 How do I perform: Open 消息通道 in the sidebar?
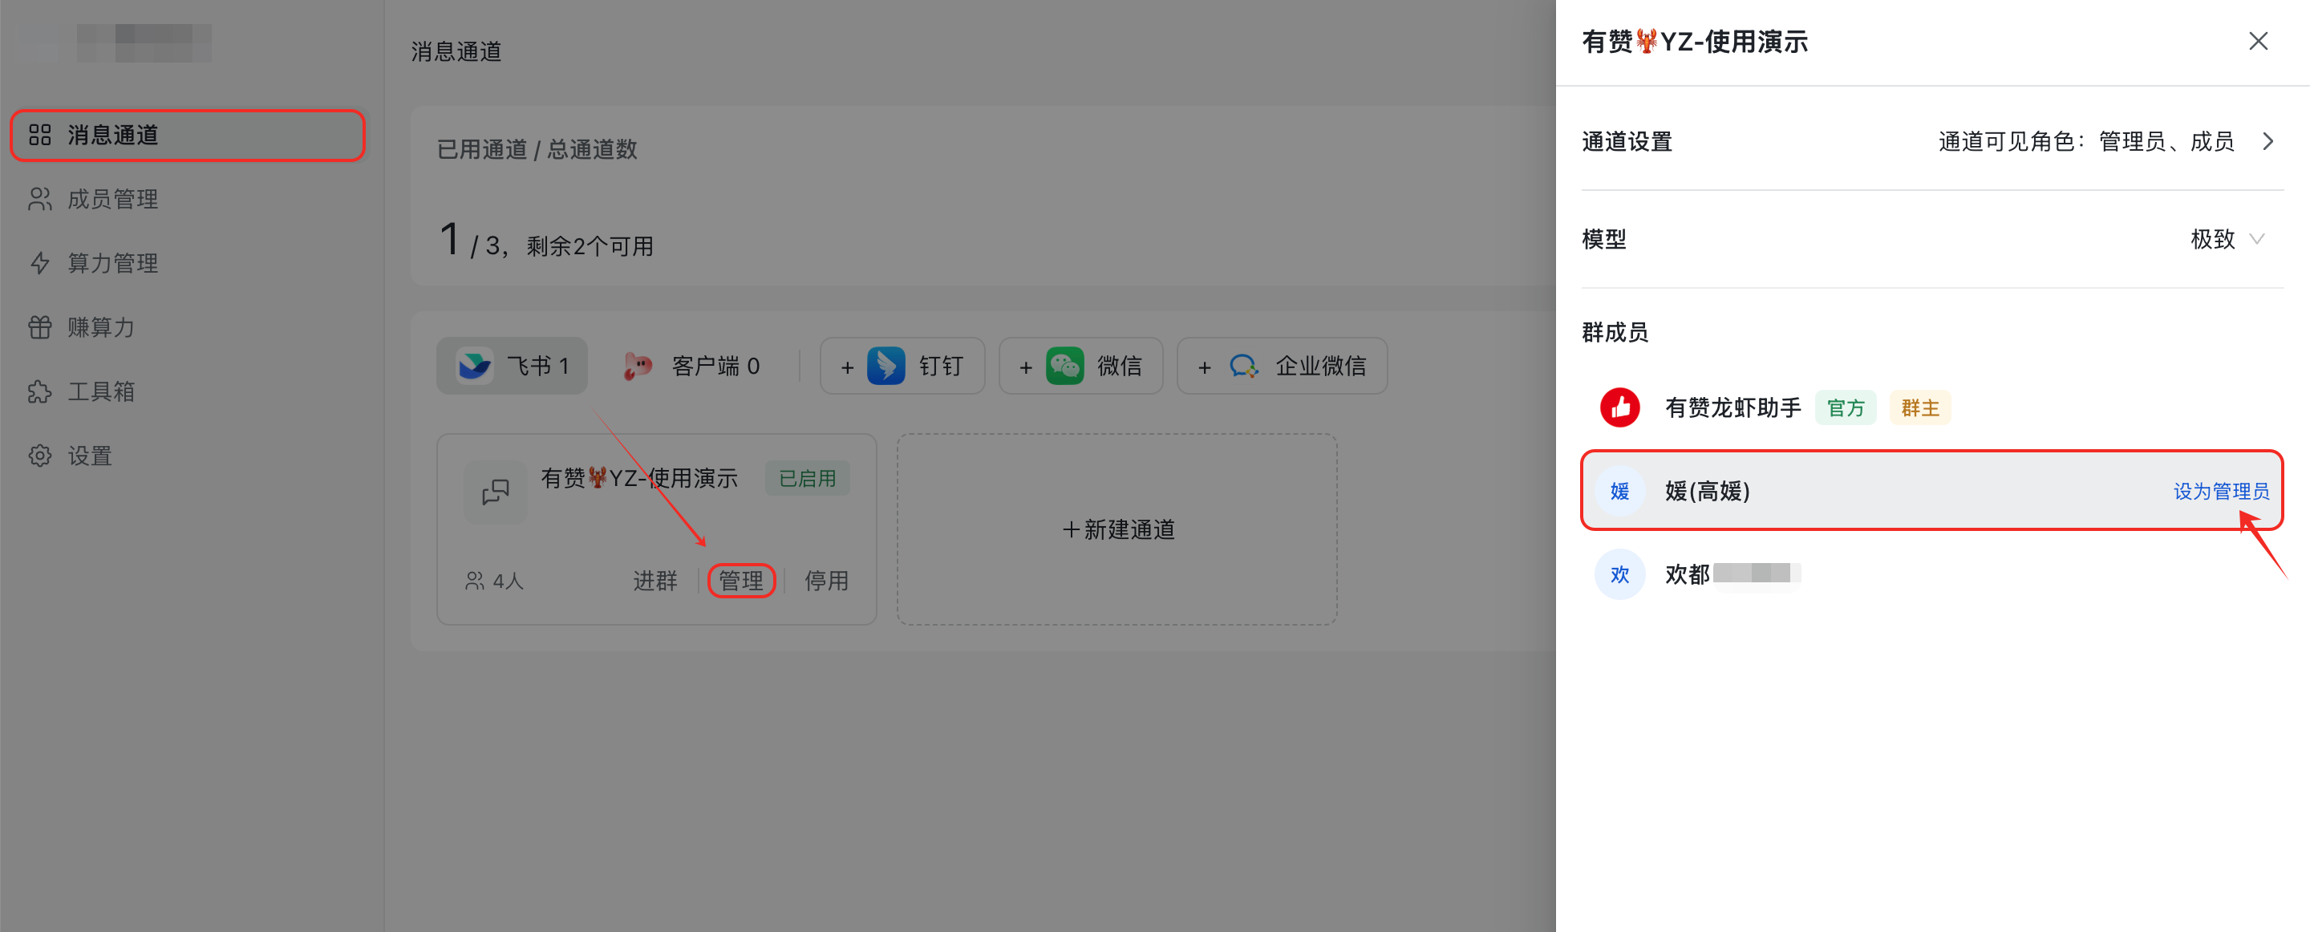tap(188, 136)
